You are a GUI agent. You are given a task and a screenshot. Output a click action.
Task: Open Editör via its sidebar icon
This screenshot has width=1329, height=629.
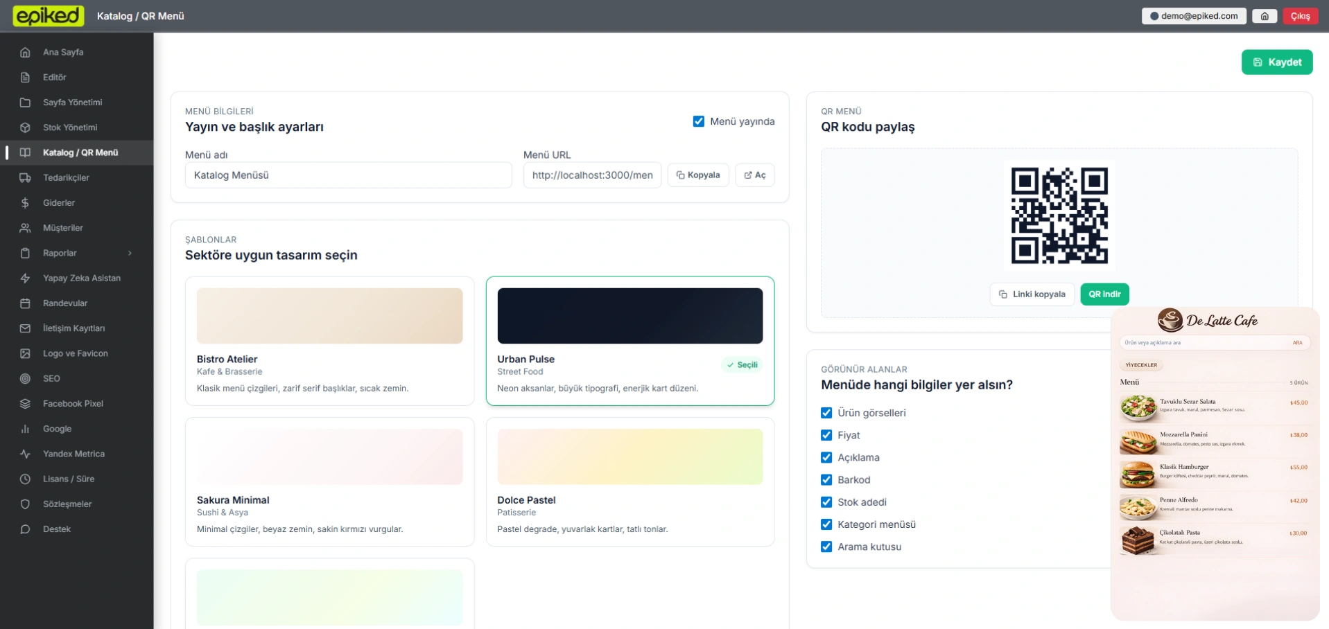[x=25, y=77]
